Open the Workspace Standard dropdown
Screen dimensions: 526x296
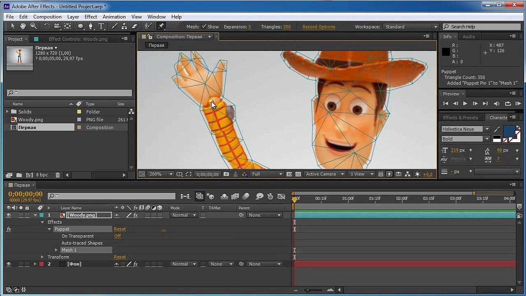[411, 27]
